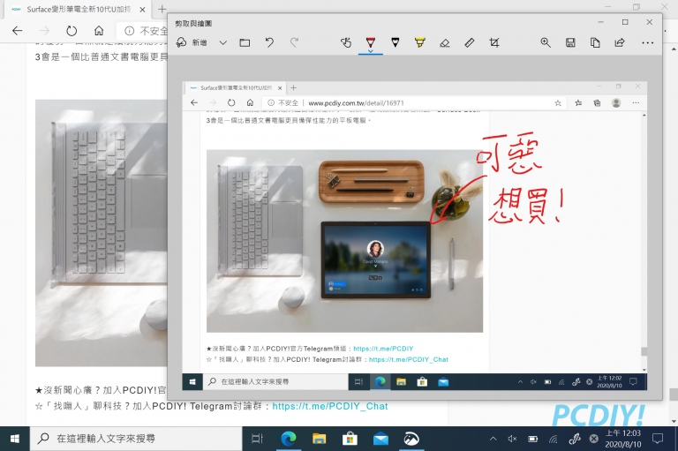Toggle touch writing in Snip & Sketch
The height and width of the screenshot is (451, 678).
[346, 42]
